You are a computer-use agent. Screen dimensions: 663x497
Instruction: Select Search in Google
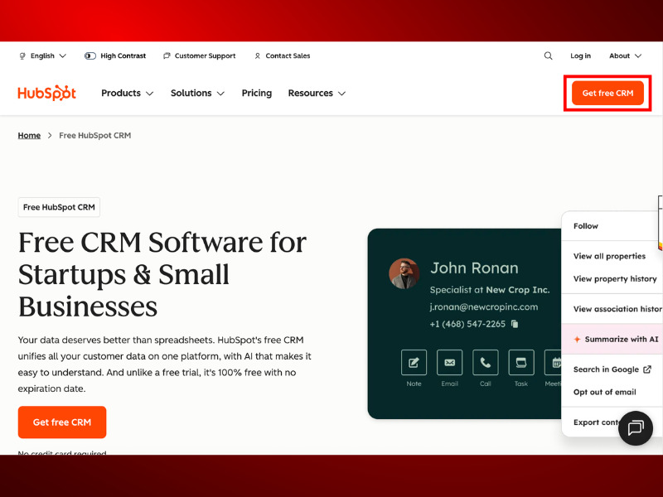[612, 369]
